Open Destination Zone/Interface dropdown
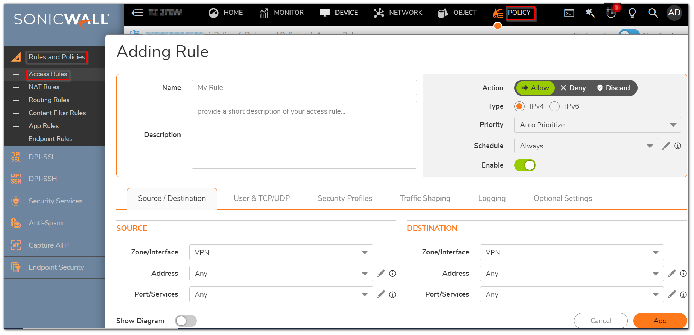 pos(572,252)
